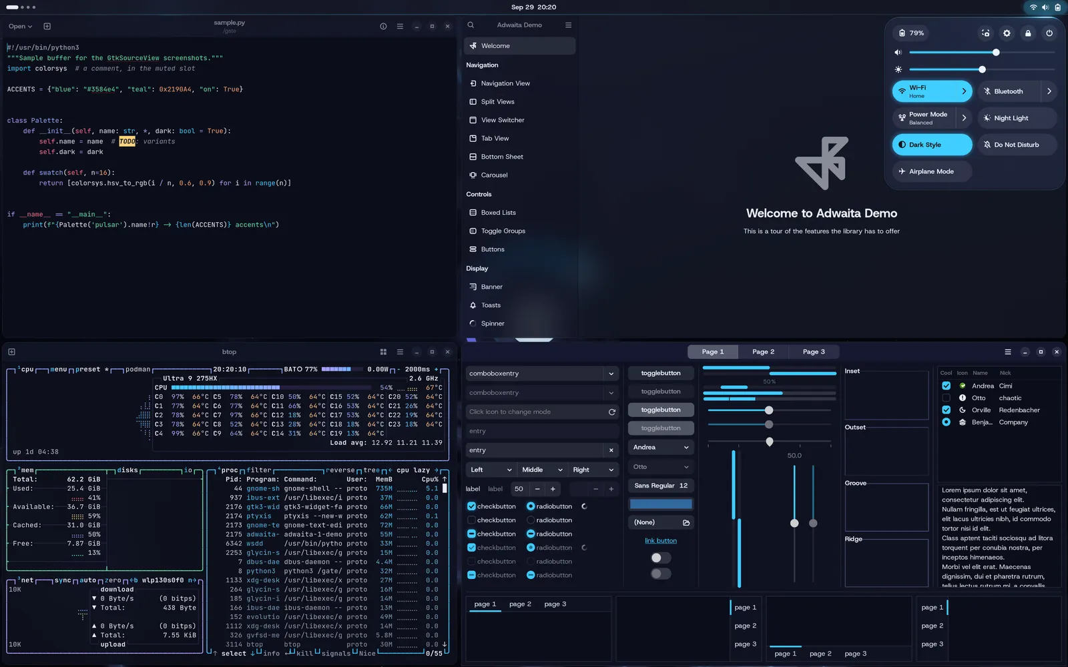Open system settings gear in quick settings
1068x667 pixels.
coord(1007,33)
